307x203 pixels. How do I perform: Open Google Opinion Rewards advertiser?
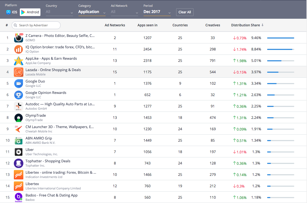coord(46,93)
